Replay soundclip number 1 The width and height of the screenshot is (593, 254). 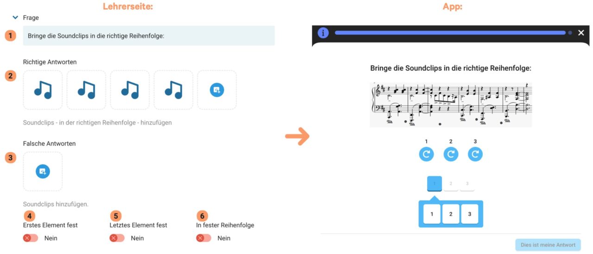point(426,154)
